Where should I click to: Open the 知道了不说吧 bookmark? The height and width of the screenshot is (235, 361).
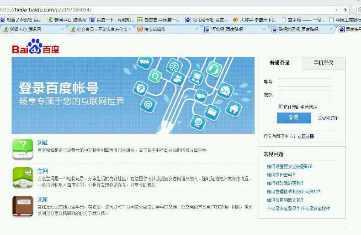pos(21,20)
